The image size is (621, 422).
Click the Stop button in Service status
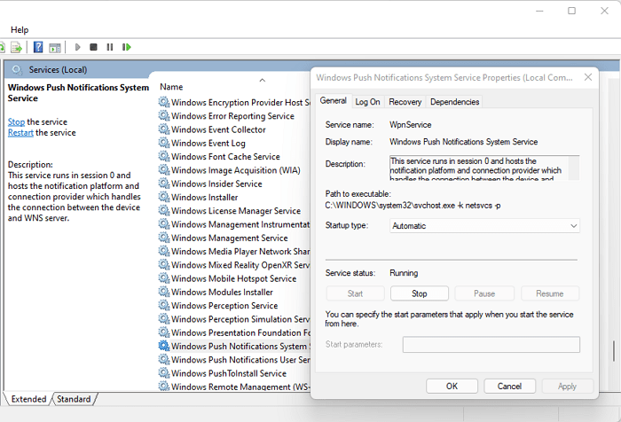[420, 293]
